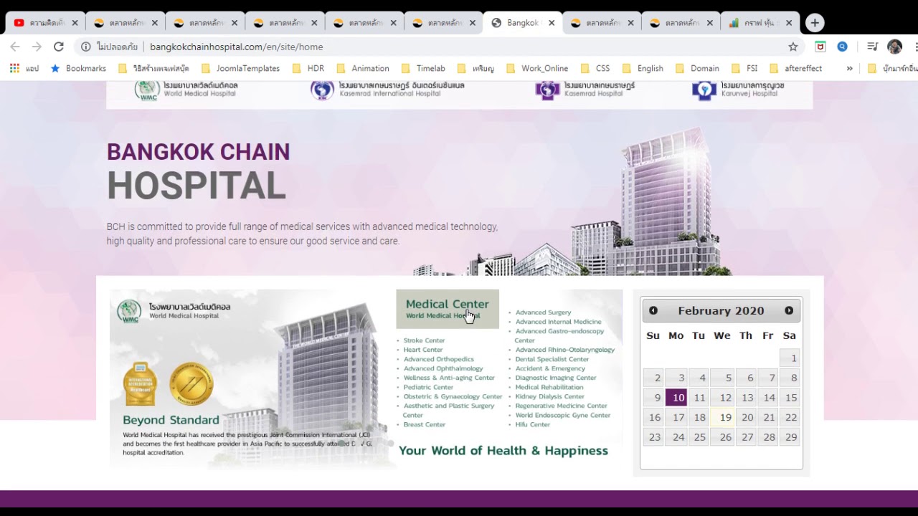Viewport: 918px width, 516px height.
Task: Click the World Medical Hospital logo in top strip
Action: click(186, 90)
